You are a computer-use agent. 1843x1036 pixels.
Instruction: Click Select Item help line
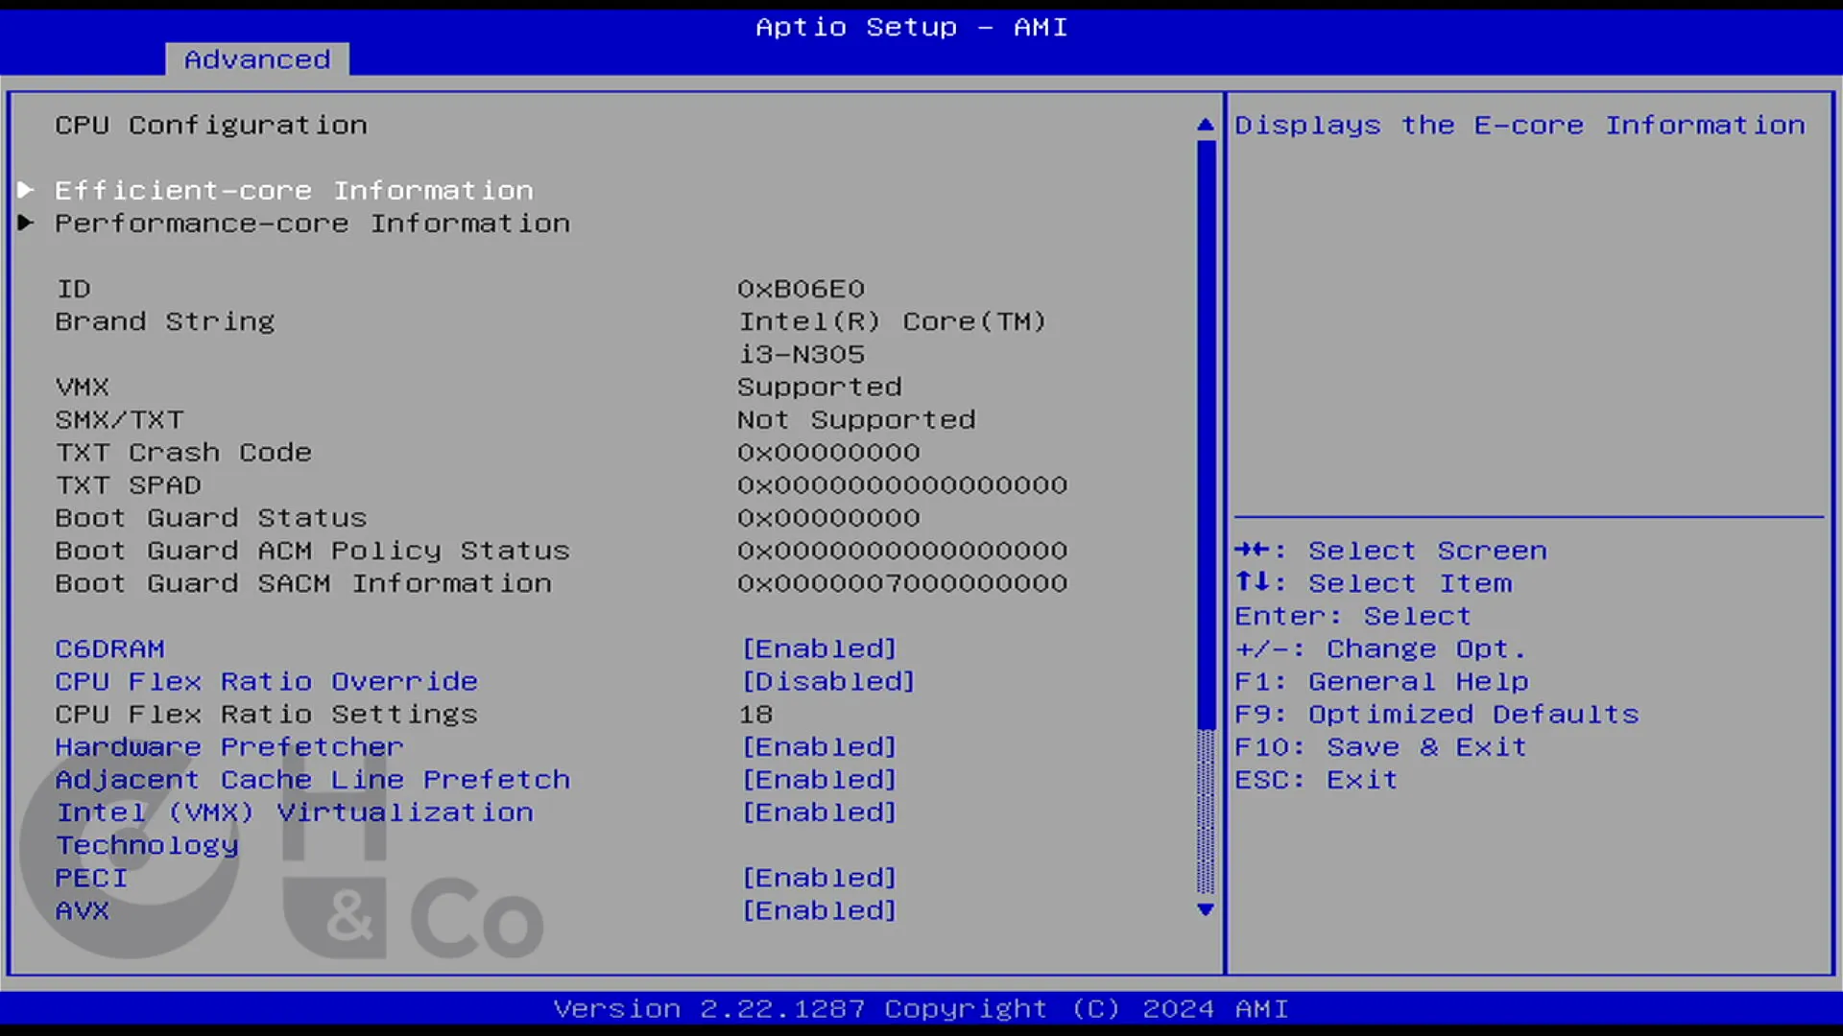[x=1374, y=582]
